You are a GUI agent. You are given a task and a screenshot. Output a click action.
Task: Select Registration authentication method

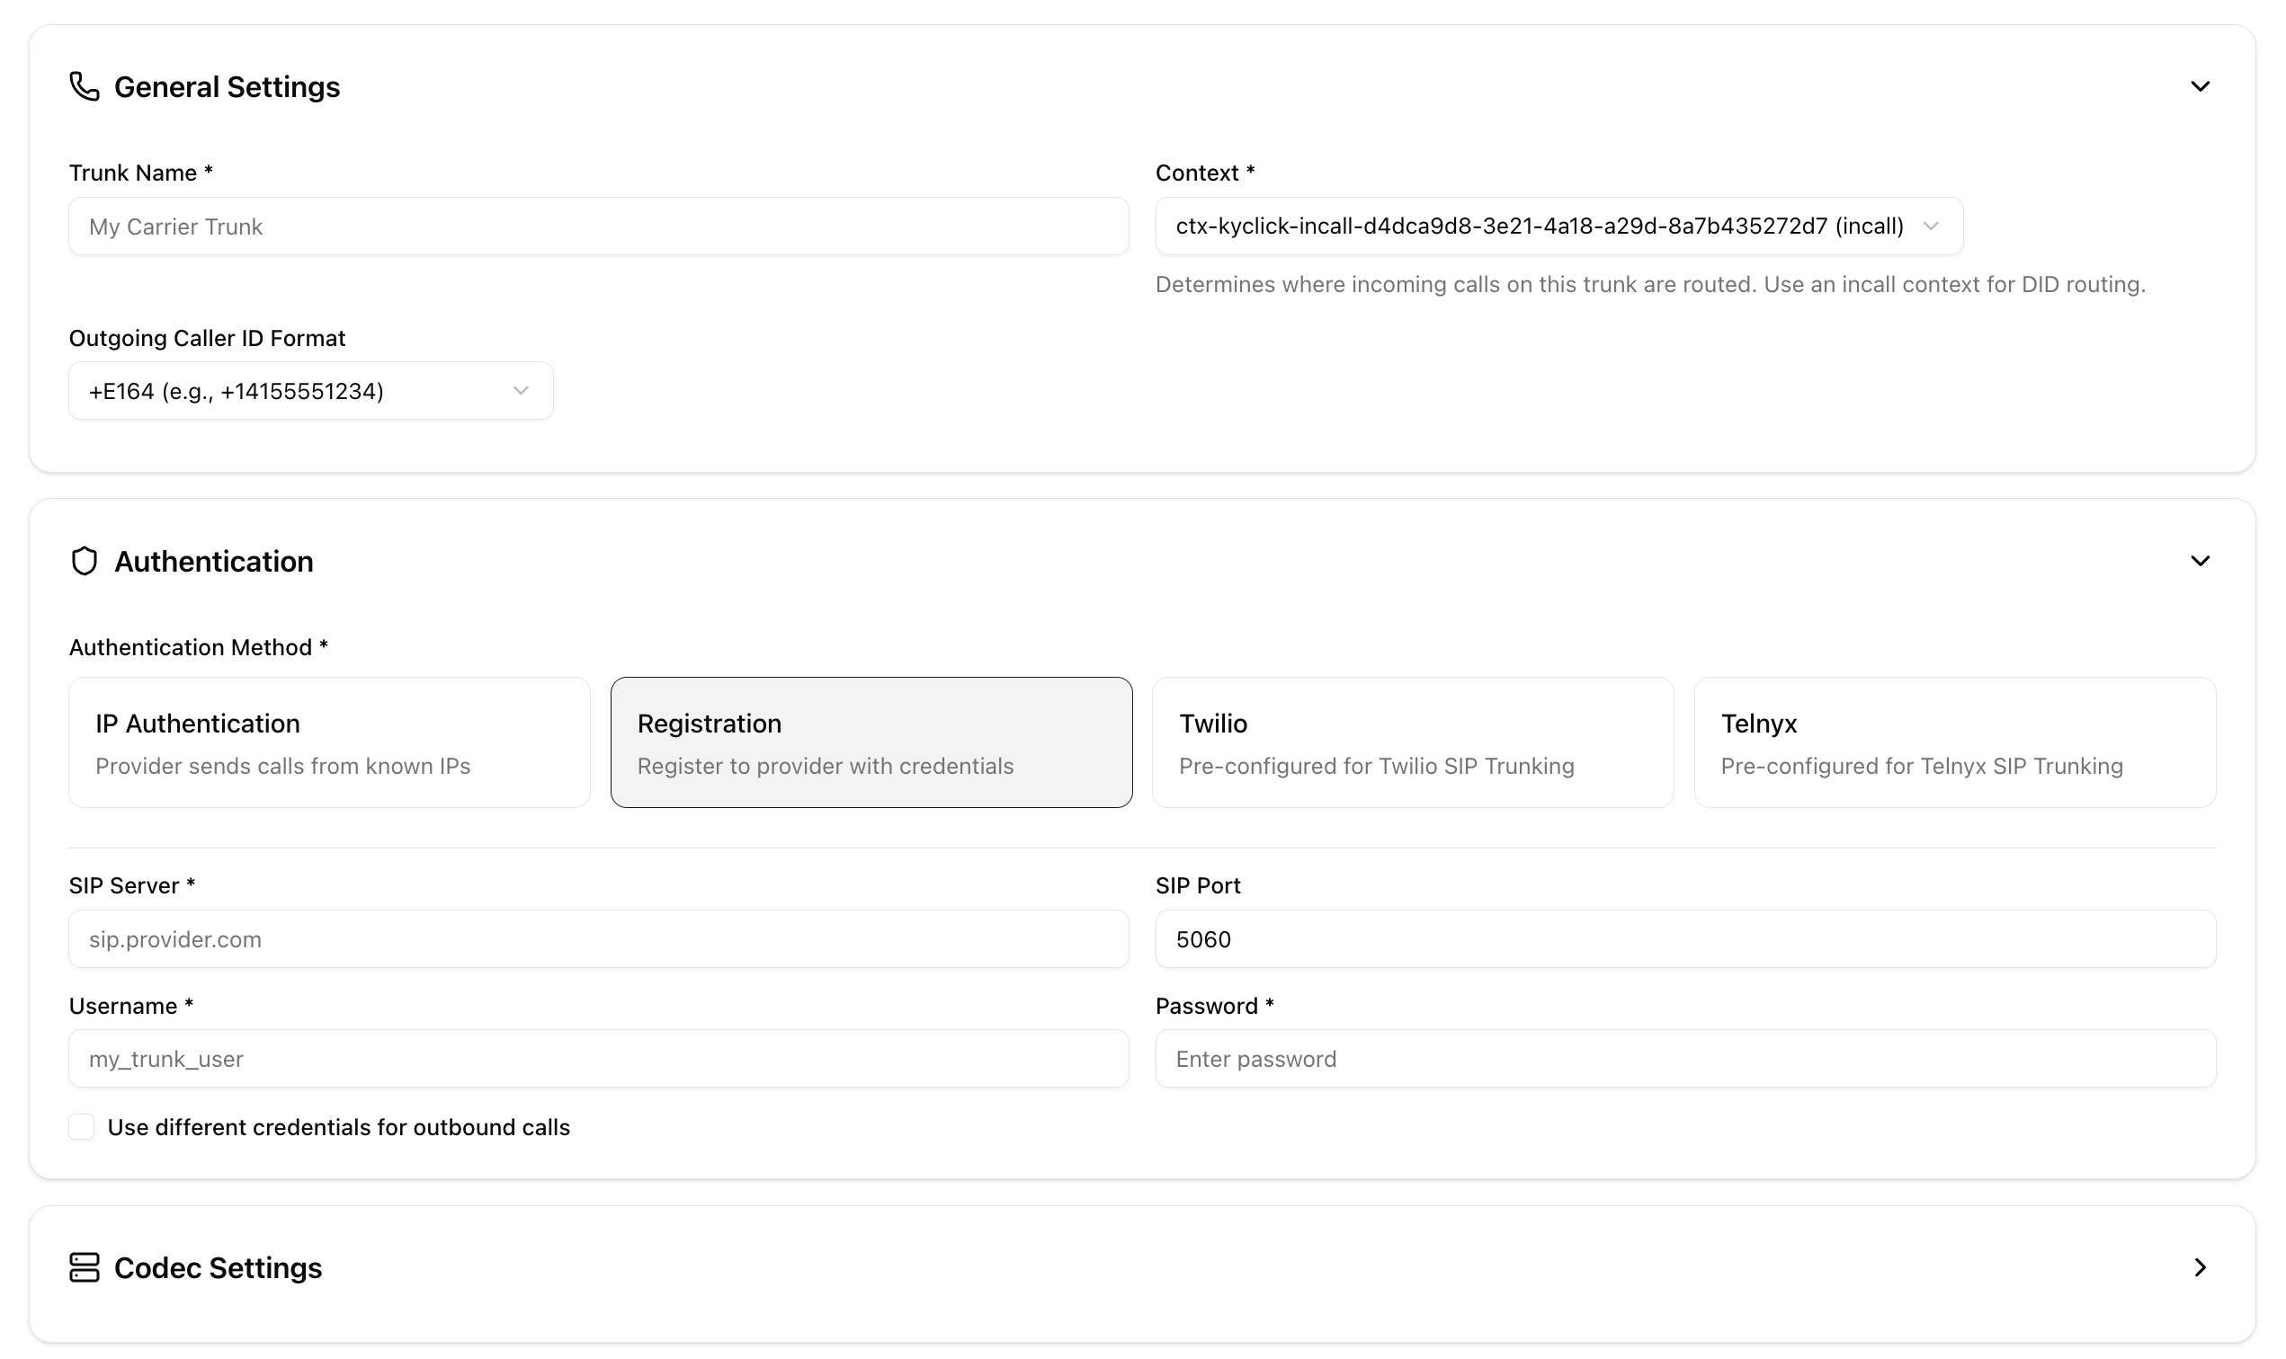point(871,742)
